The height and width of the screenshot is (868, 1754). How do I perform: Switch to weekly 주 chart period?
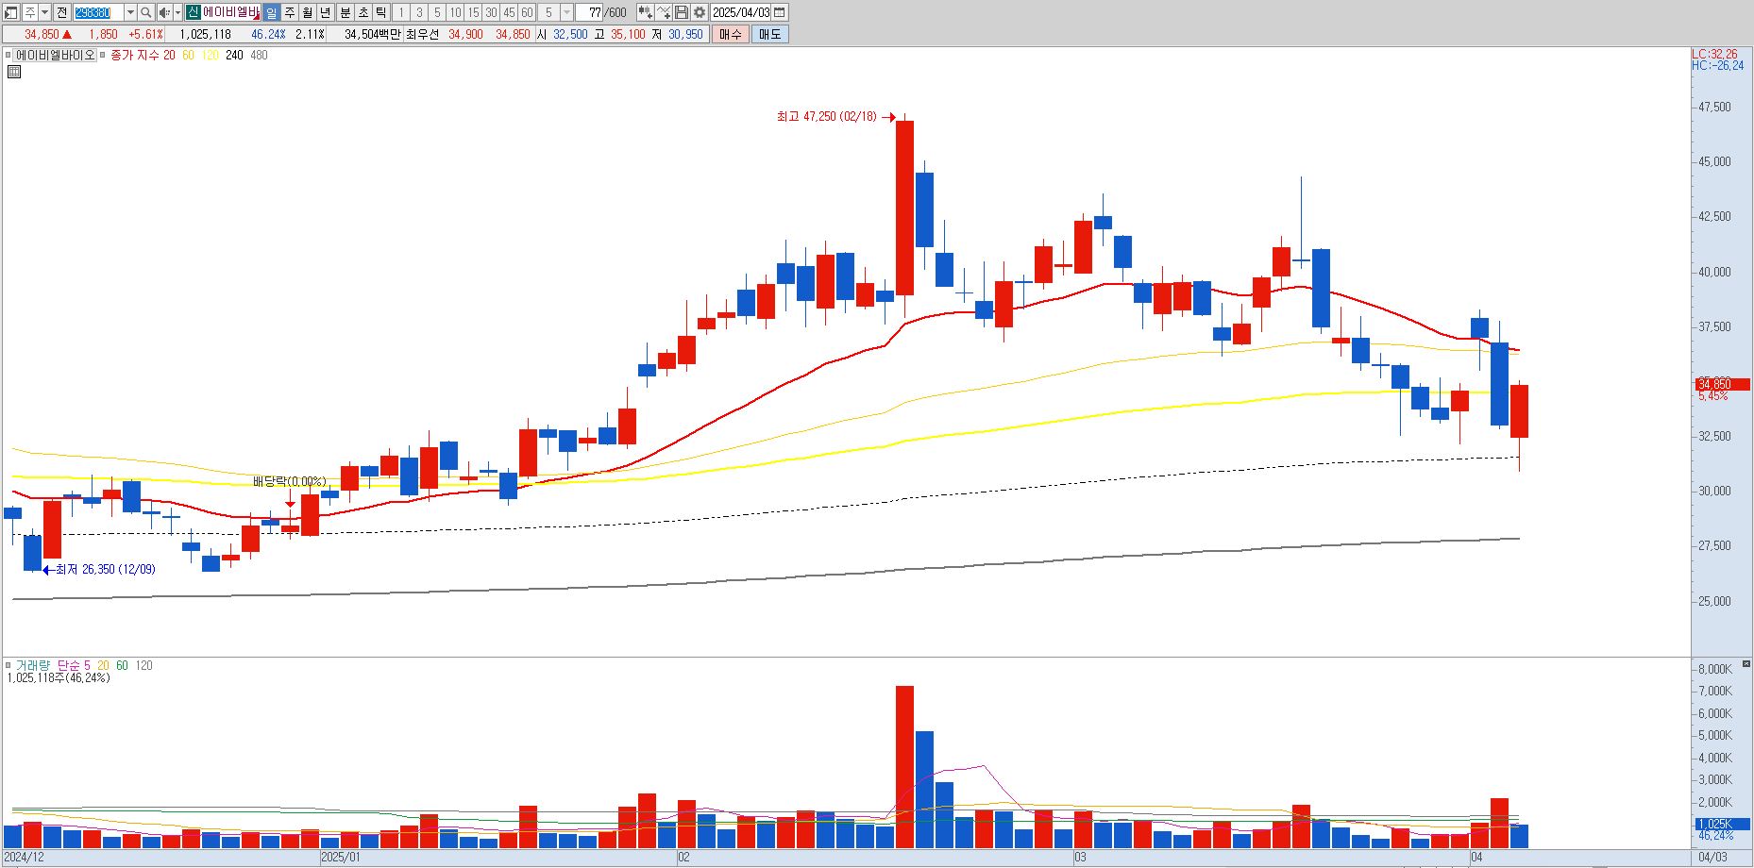pos(290,12)
